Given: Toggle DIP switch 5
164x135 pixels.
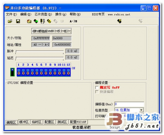Looking at the screenshot, I should tap(37, 72).
